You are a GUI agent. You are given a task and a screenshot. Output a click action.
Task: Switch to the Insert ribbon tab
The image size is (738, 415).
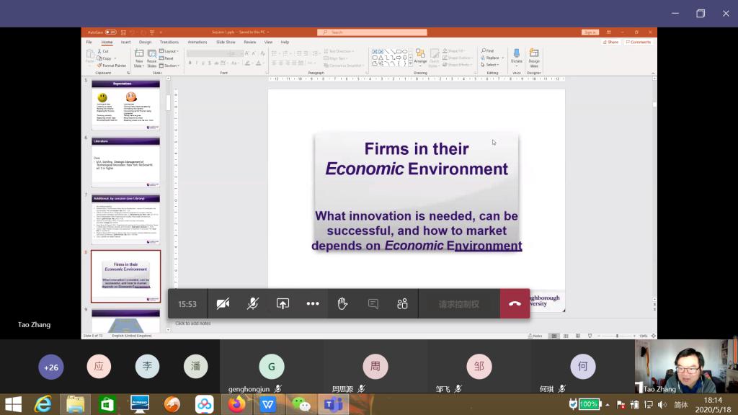[125, 43]
